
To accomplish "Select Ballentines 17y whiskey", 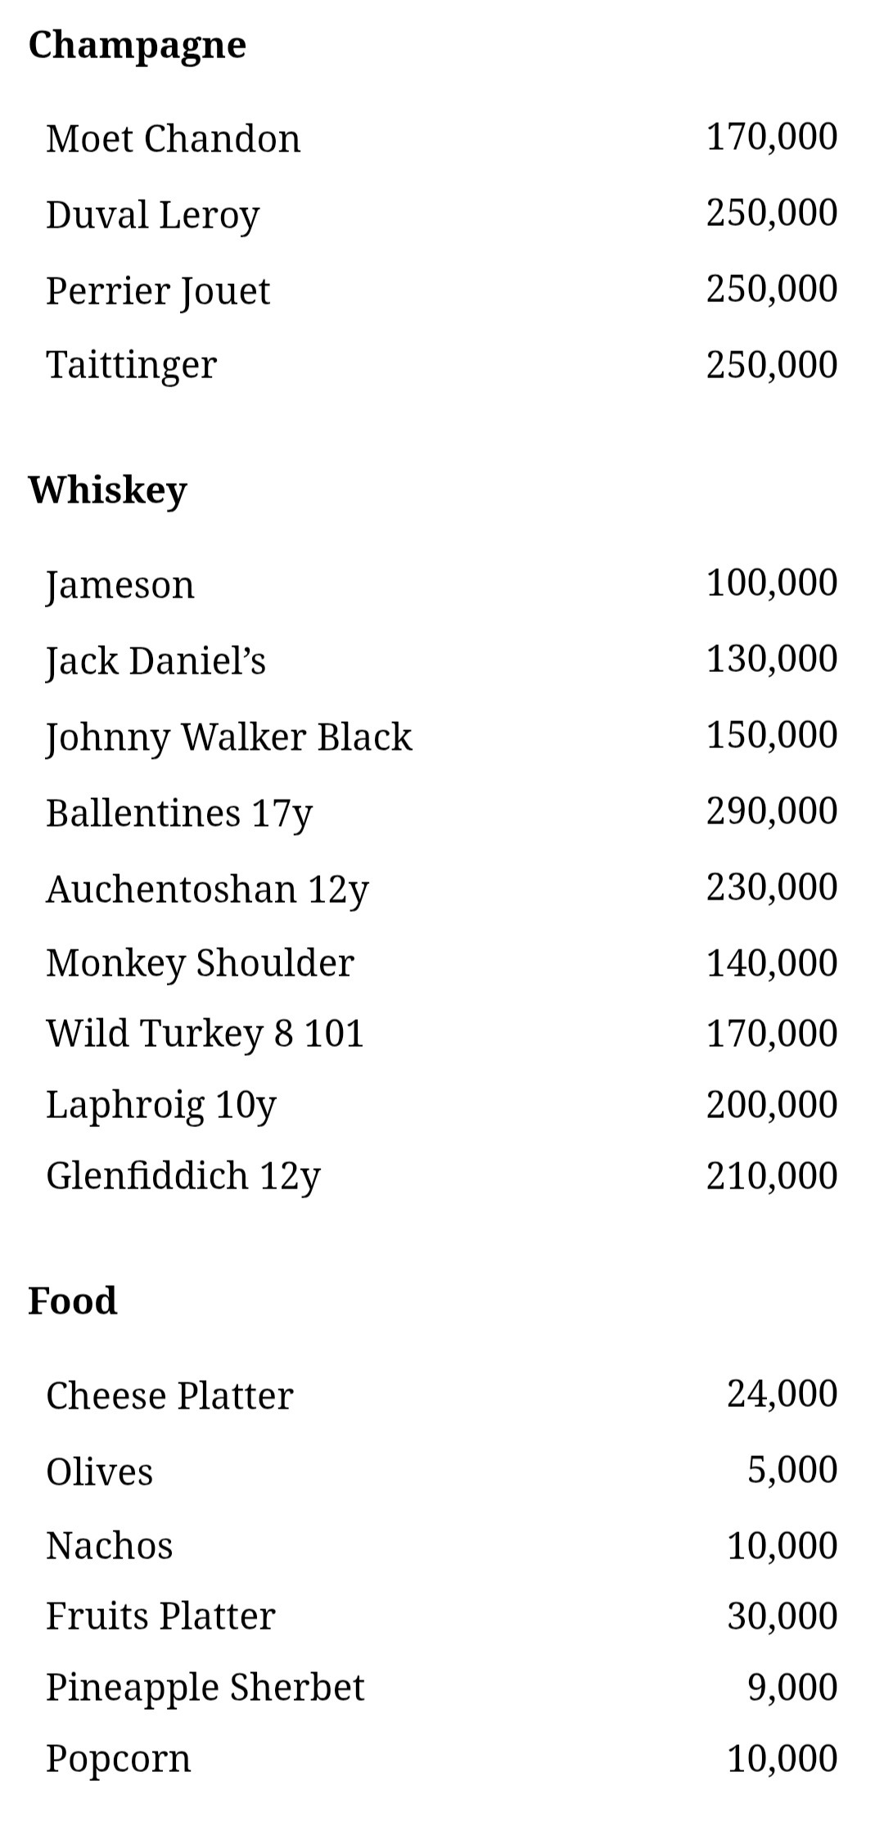I will (x=442, y=813).
